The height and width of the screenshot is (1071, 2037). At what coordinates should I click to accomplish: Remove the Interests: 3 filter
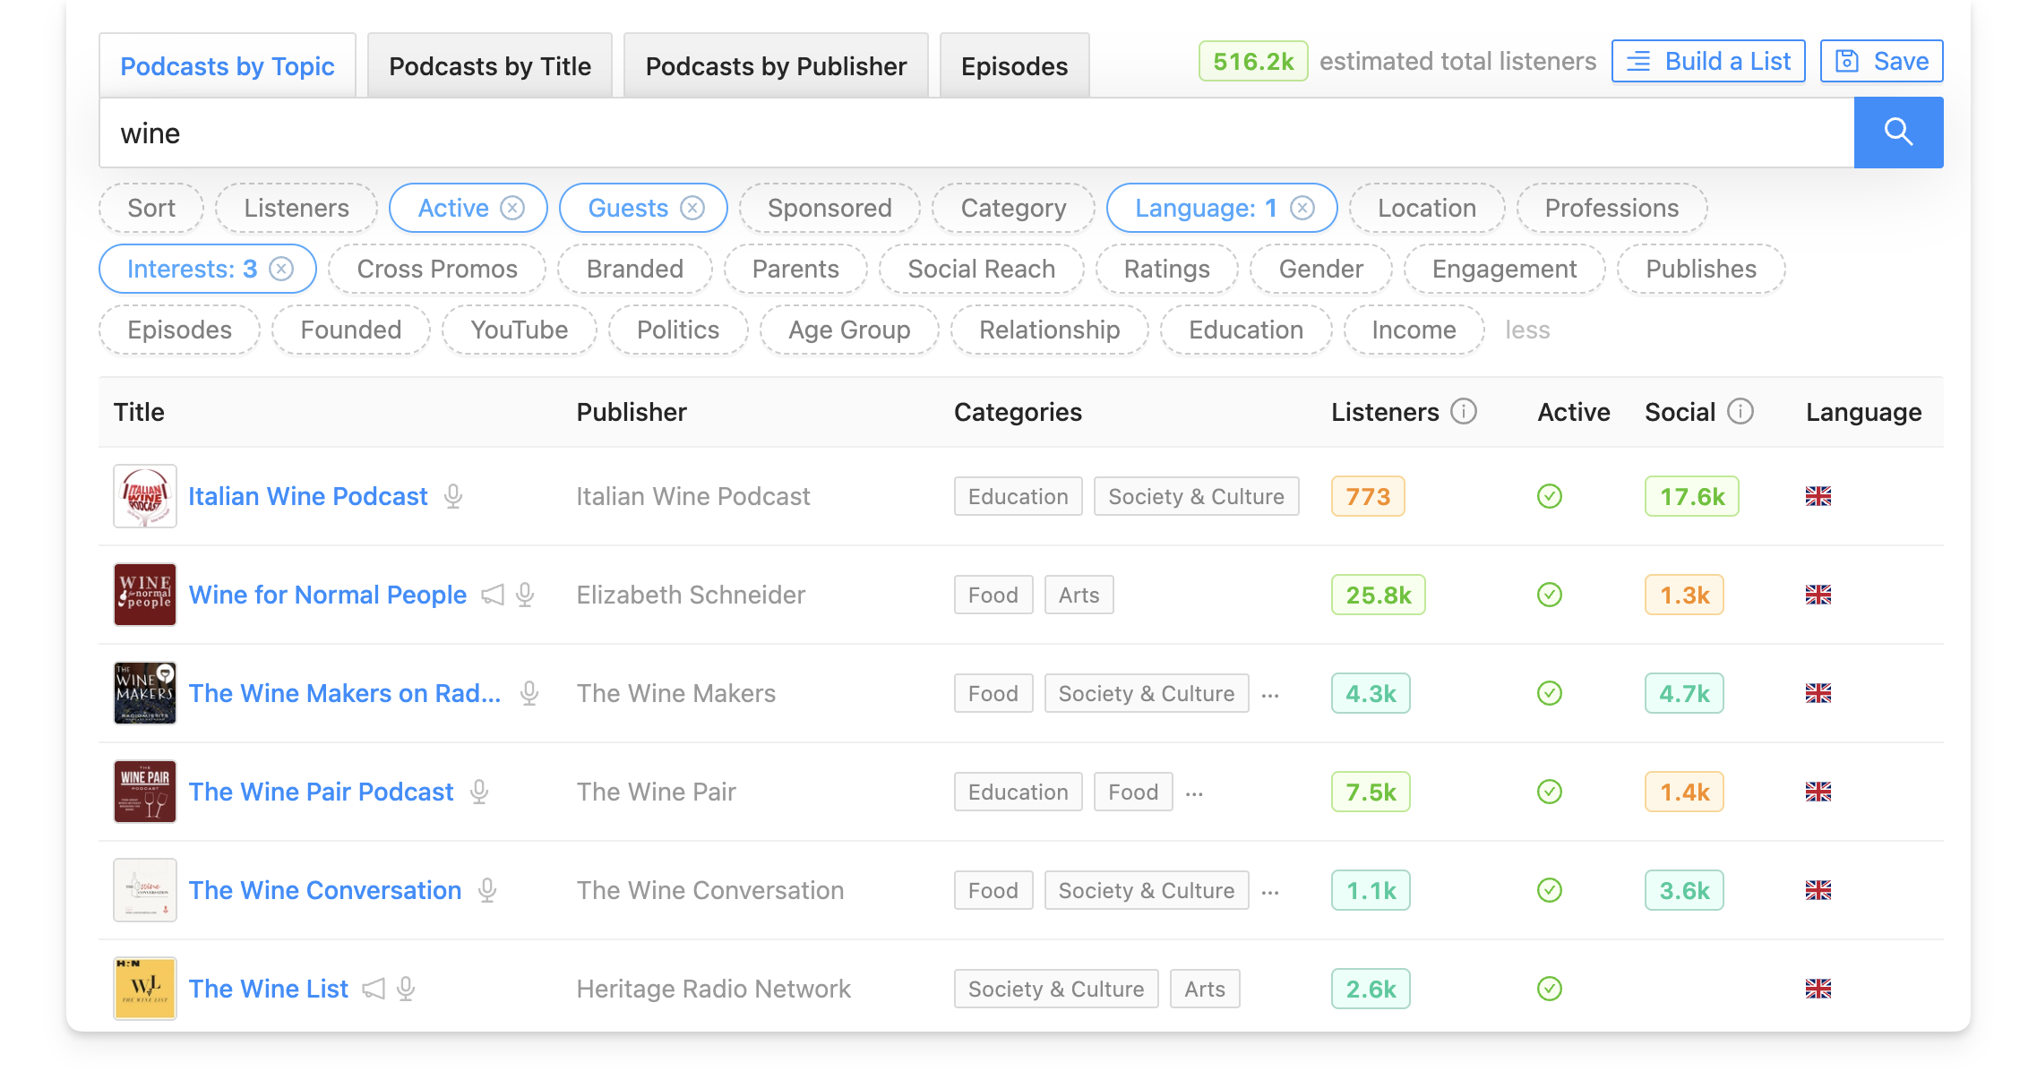click(281, 269)
